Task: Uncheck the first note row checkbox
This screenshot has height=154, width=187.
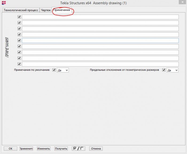Action: coord(19,17)
